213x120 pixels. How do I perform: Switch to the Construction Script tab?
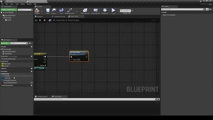(x=59, y=16)
